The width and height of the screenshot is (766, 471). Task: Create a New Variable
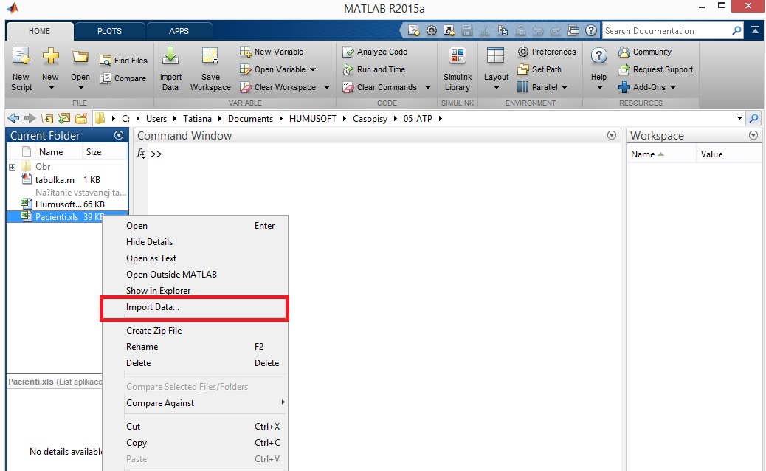pos(272,52)
